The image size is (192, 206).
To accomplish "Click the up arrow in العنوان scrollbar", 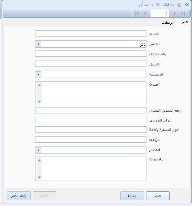I will point(39,85).
